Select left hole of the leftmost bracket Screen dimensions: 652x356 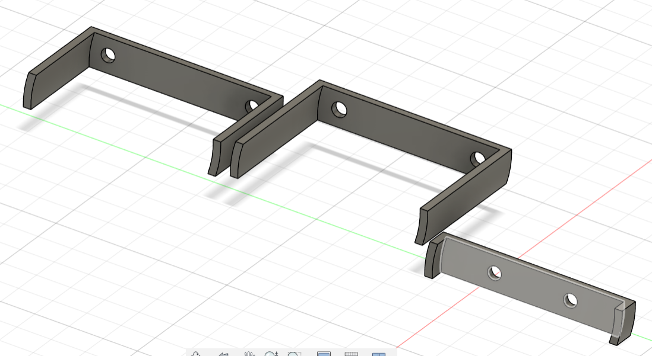[108, 55]
